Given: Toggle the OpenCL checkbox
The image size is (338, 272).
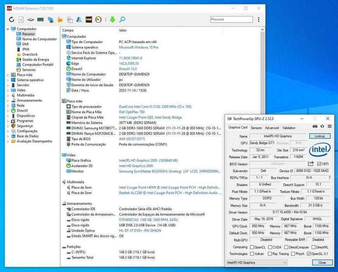Looking at the screenshot, I should (252, 247).
